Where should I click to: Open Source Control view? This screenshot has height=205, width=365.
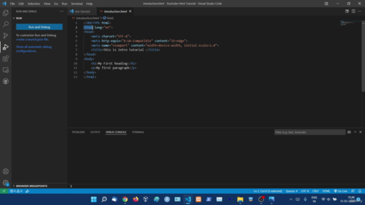[x=6, y=35]
